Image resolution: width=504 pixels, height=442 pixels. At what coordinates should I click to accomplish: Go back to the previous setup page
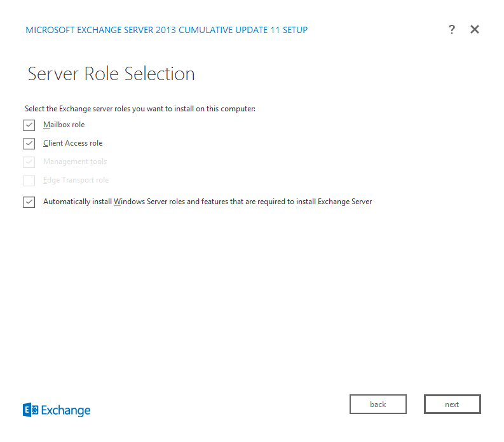pyautogui.click(x=378, y=404)
